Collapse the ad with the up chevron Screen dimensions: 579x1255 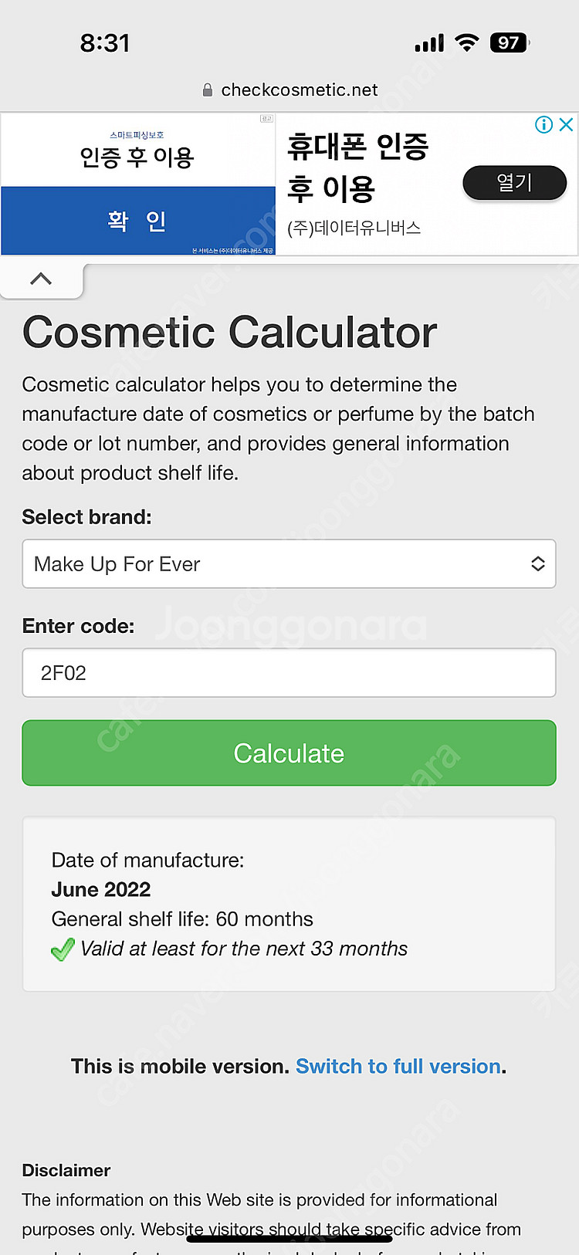[x=41, y=279]
